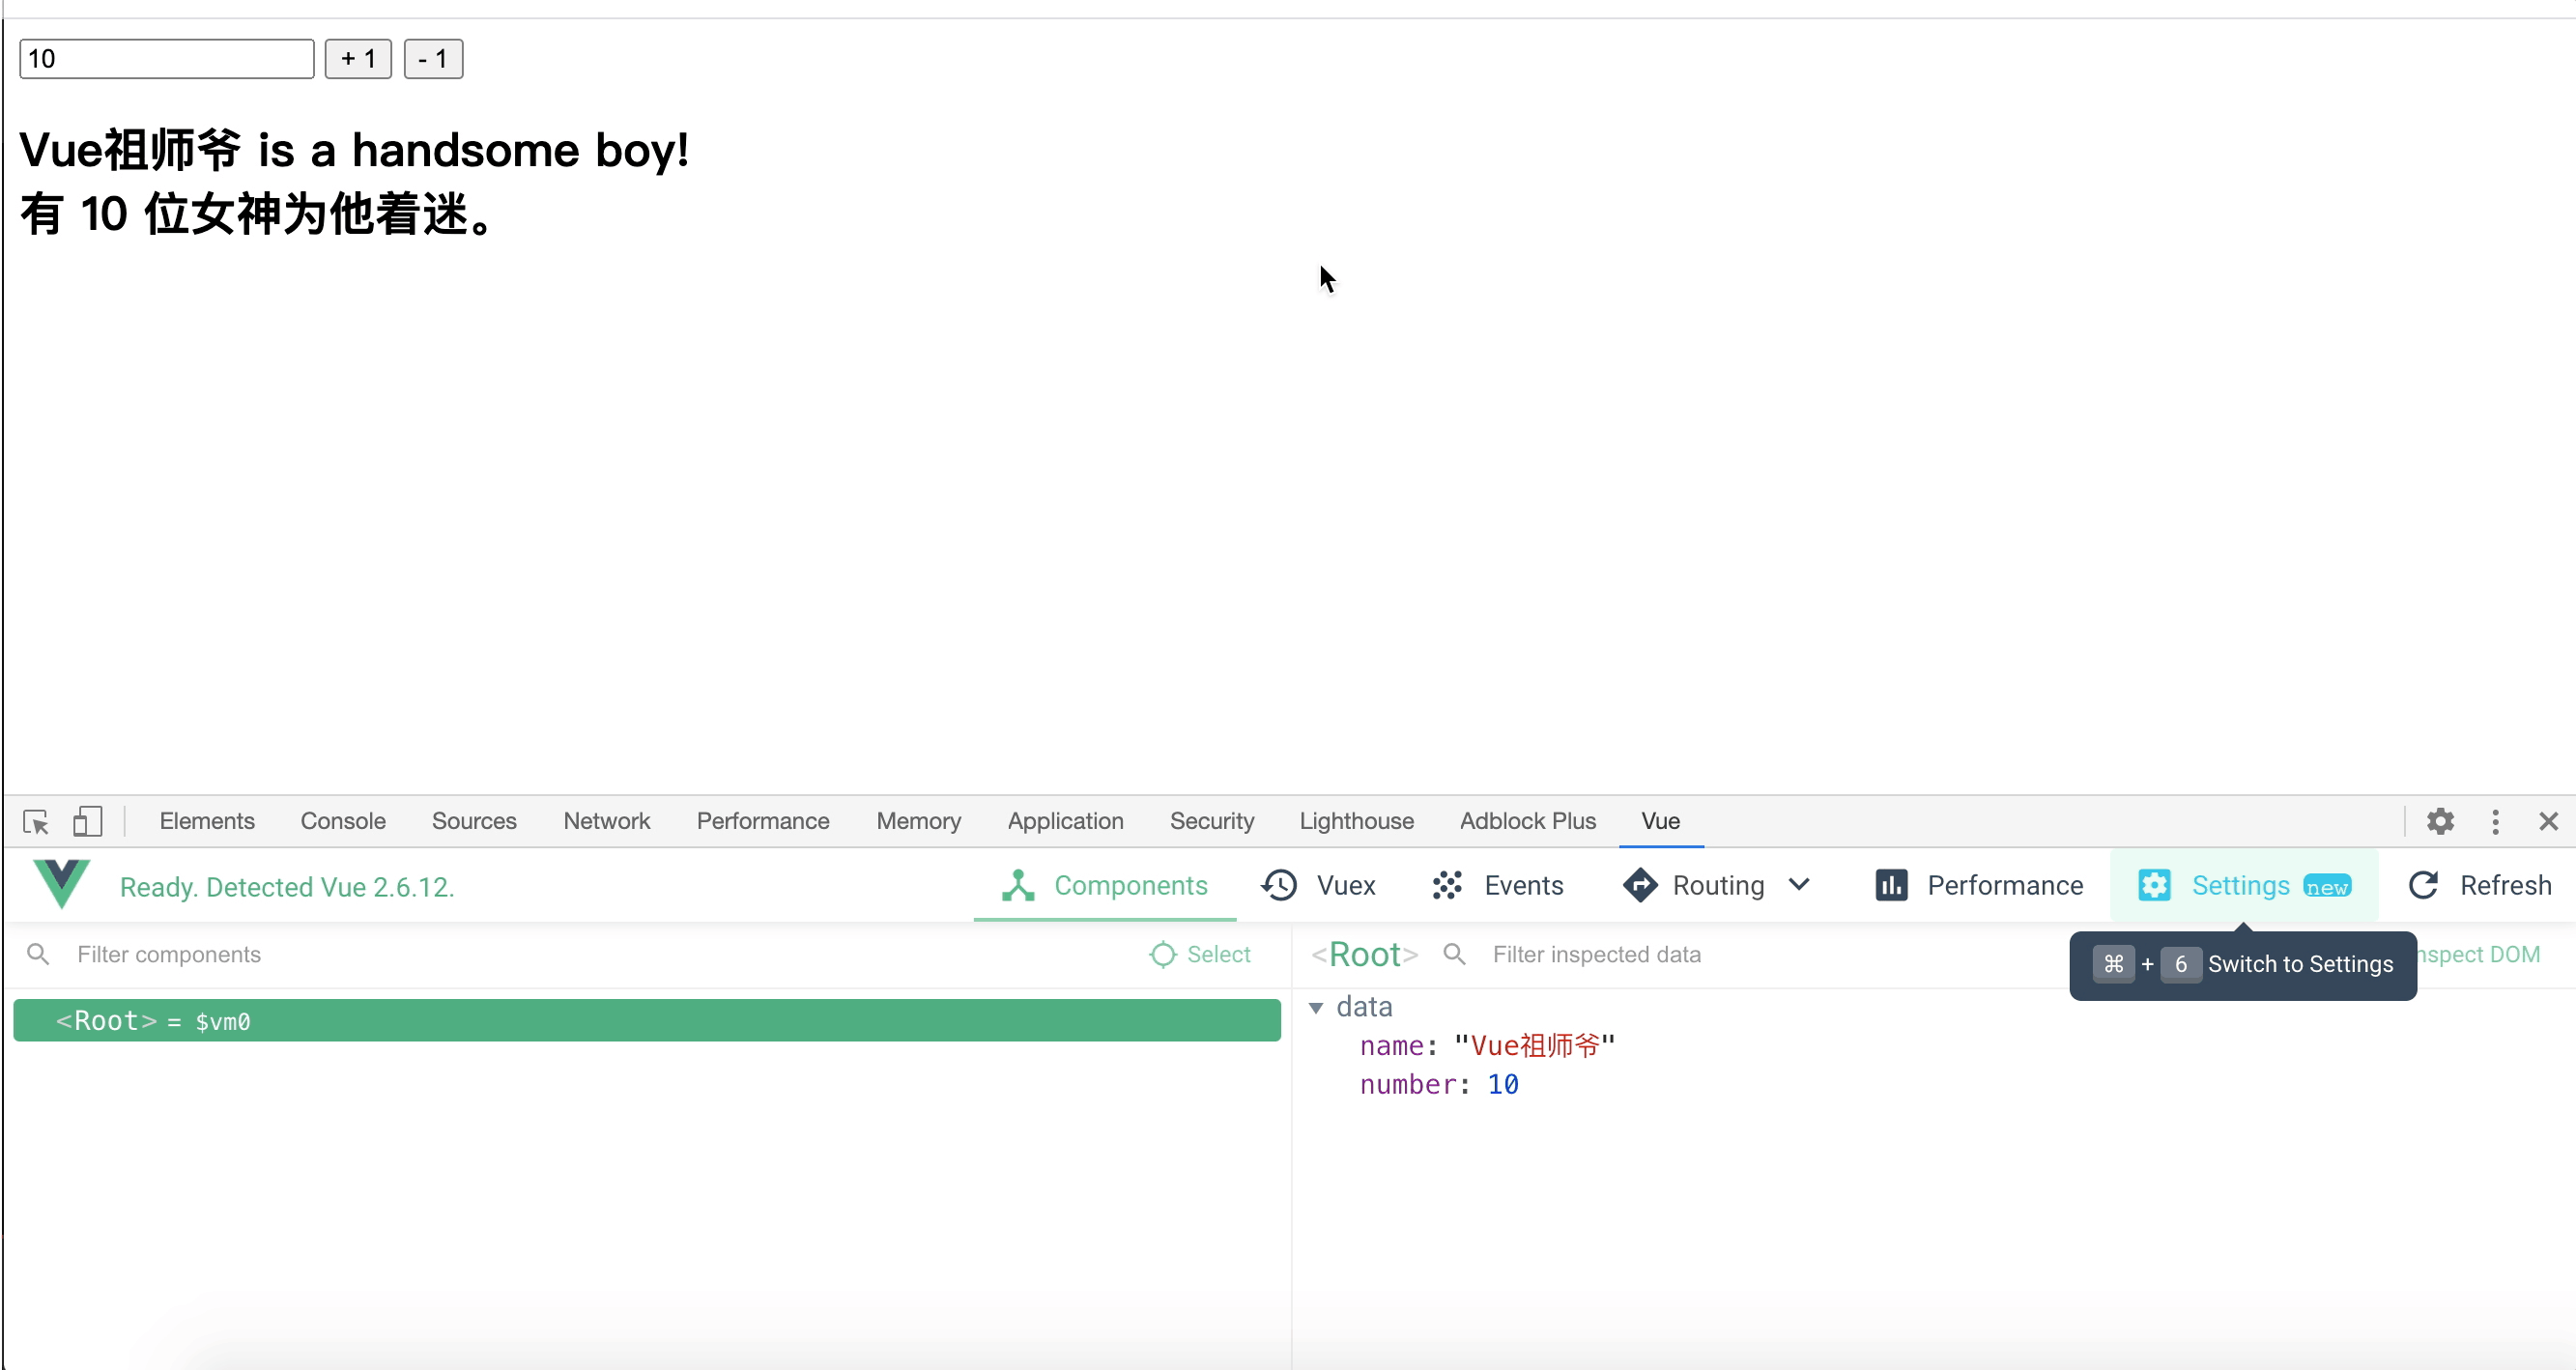The height and width of the screenshot is (1370, 2576).
Task: Click the number input field showing 10
Action: click(x=166, y=59)
